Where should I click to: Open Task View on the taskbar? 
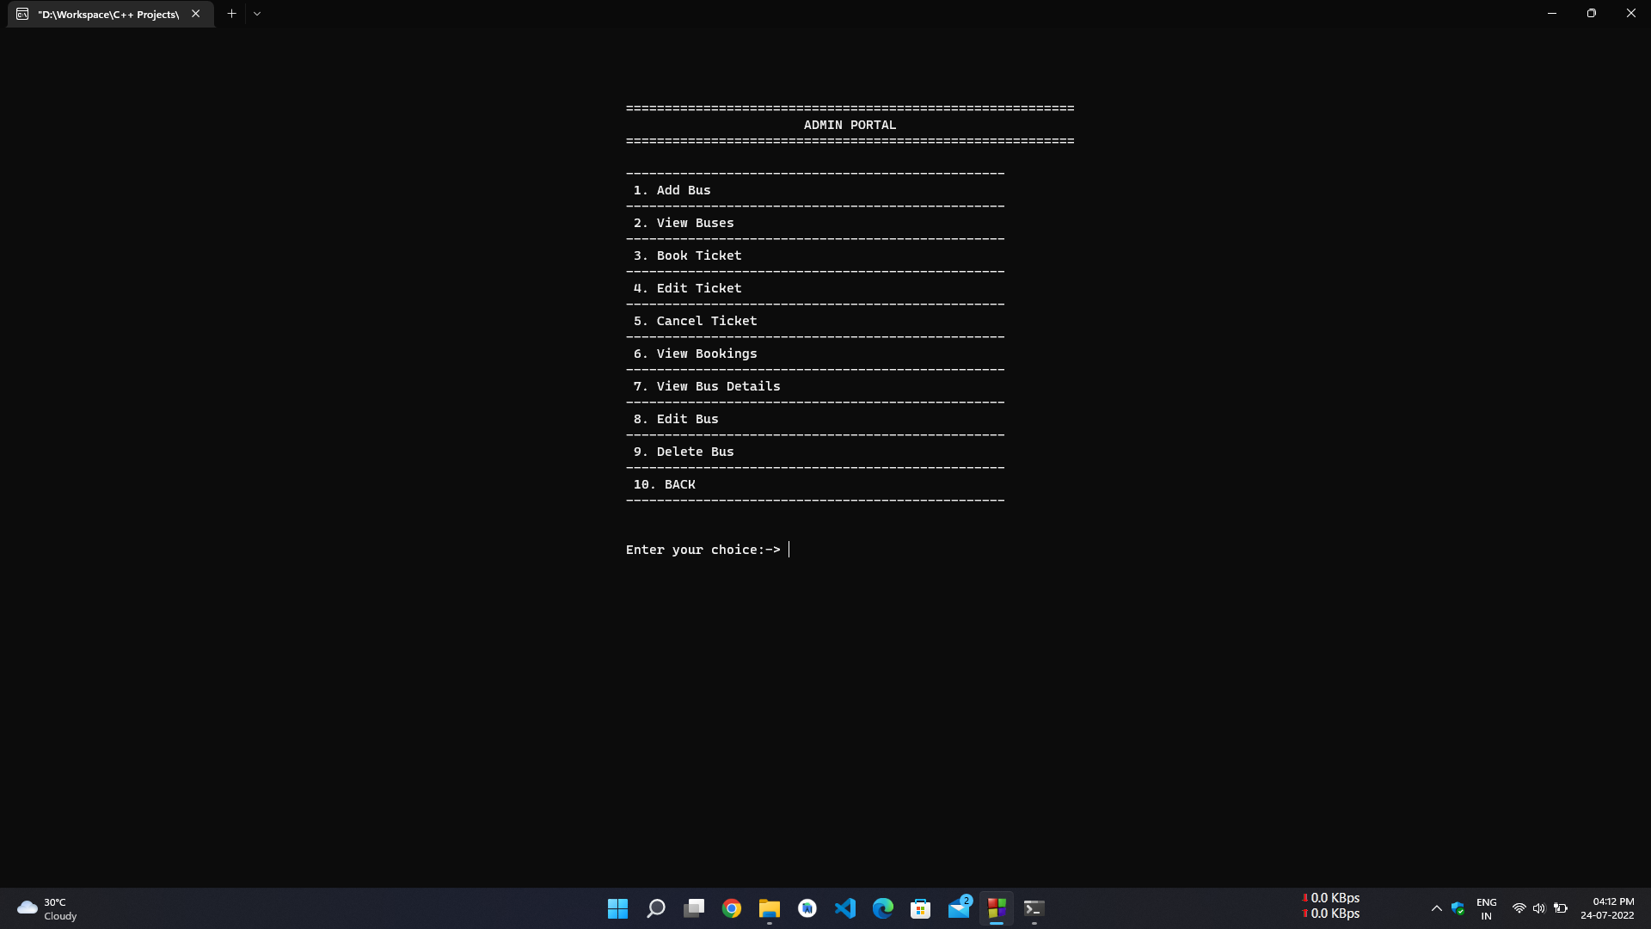[x=694, y=908]
